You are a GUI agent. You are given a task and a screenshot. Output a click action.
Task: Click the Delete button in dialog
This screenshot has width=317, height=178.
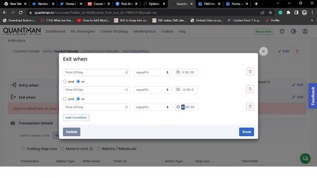[71, 132]
